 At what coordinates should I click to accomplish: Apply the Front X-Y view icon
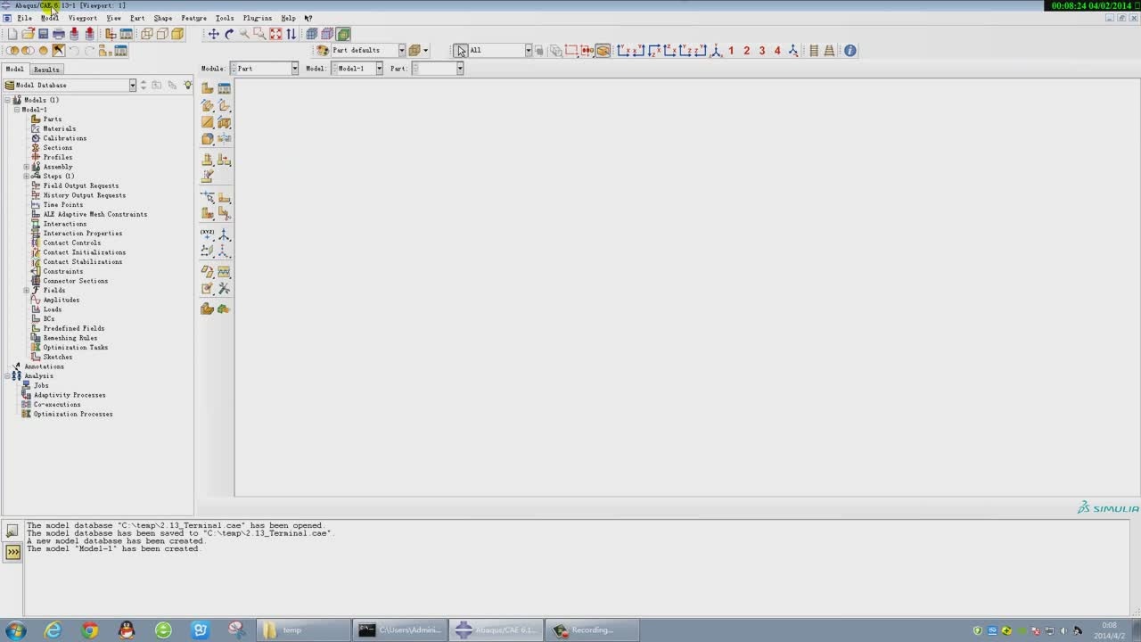click(625, 51)
